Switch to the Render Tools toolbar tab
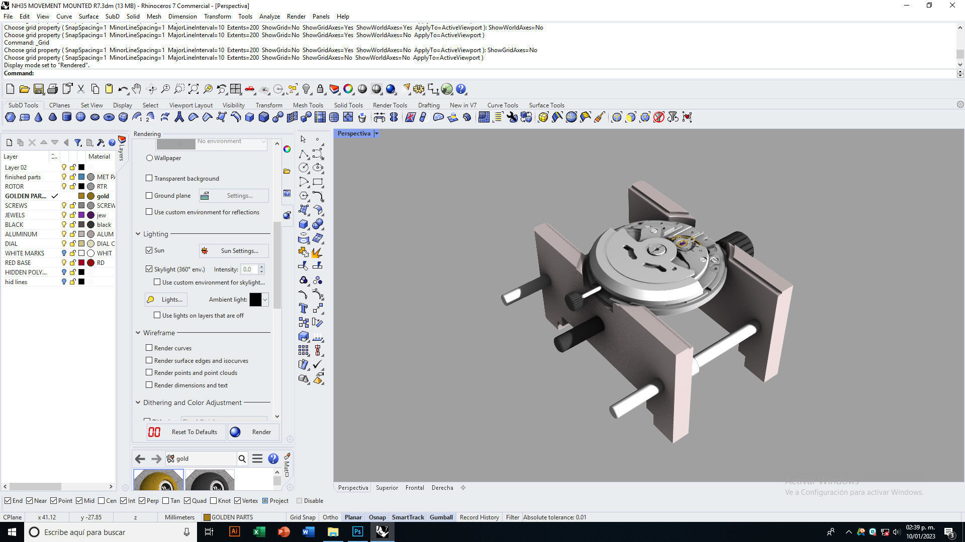Image resolution: width=965 pixels, height=542 pixels. [x=390, y=105]
